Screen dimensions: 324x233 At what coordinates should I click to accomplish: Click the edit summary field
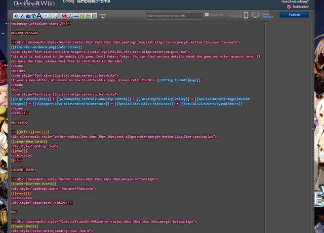click(x=174, y=16)
